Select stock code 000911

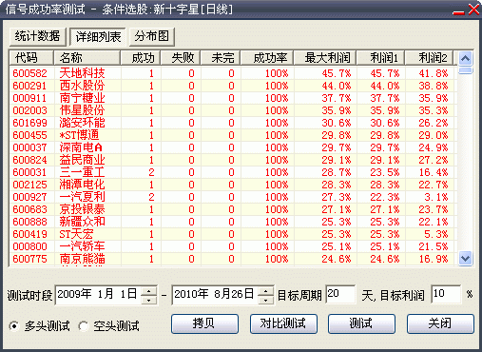pyautogui.click(x=29, y=98)
